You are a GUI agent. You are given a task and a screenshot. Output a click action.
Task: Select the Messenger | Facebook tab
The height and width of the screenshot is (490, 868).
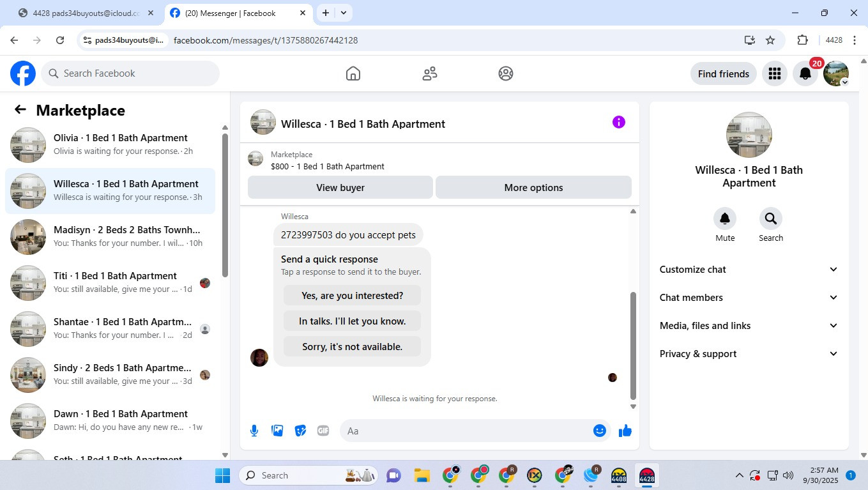click(x=238, y=13)
